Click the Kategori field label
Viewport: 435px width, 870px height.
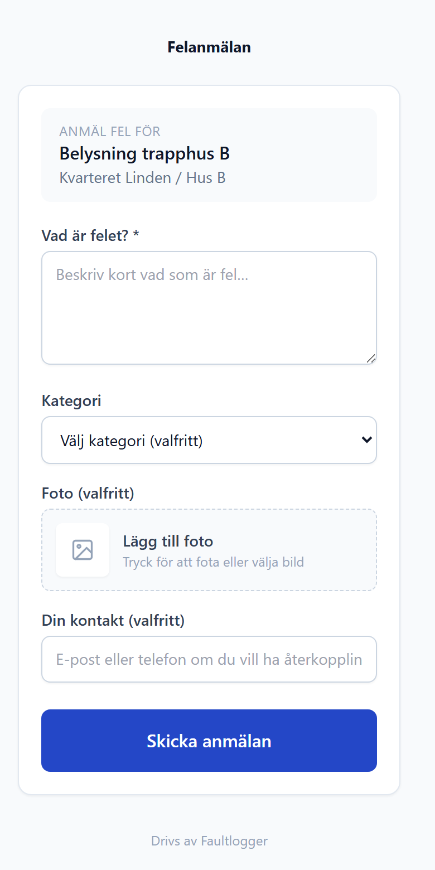click(x=71, y=400)
